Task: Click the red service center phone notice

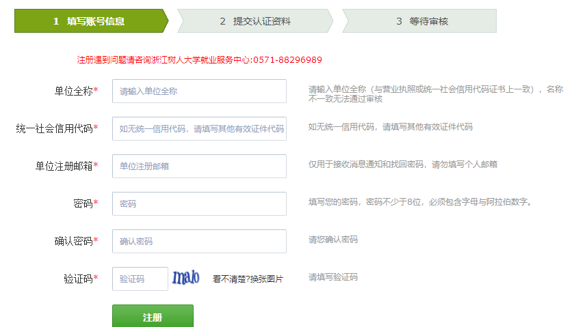Action: pos(199,60)
